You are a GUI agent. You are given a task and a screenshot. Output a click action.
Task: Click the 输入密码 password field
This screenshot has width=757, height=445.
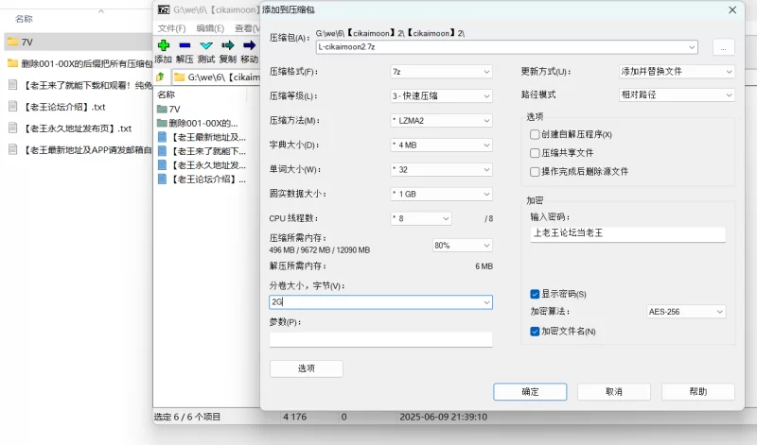click(628, 233)
